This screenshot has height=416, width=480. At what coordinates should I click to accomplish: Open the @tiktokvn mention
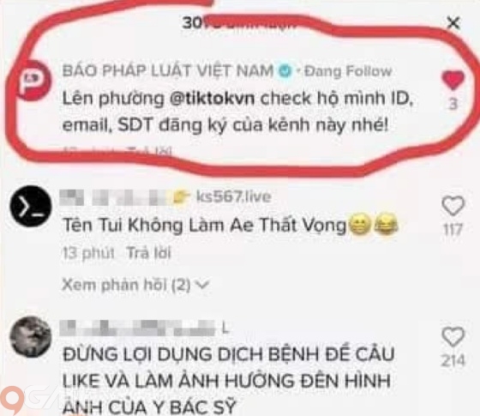click(x=212, y=99)
